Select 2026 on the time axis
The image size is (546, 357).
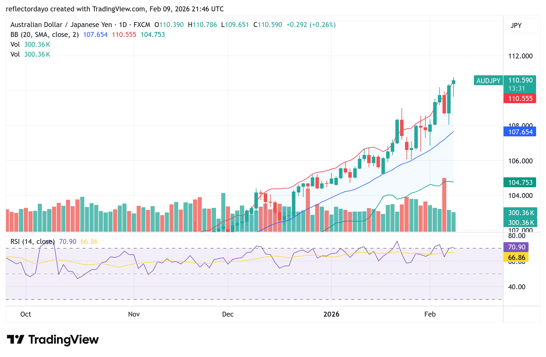pyautogui.click(x=331, y=314)
